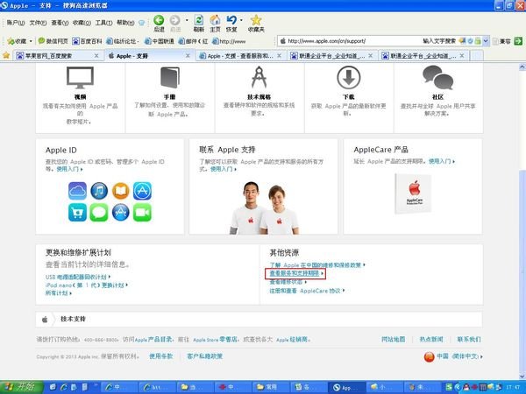Screen dimensions: 526x394
Task: Click the Apple logo in the breadcrumb bar
Action: [x=45, y=320]
